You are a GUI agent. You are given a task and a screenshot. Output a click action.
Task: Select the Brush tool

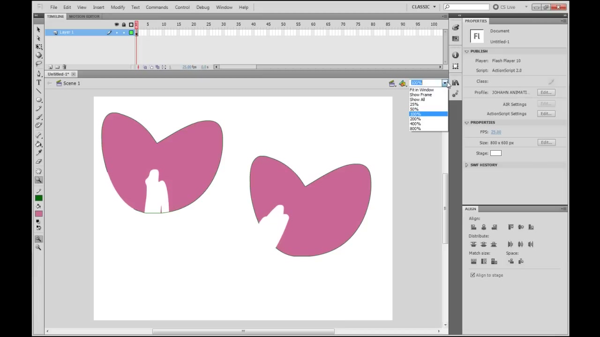coord(38,117)
